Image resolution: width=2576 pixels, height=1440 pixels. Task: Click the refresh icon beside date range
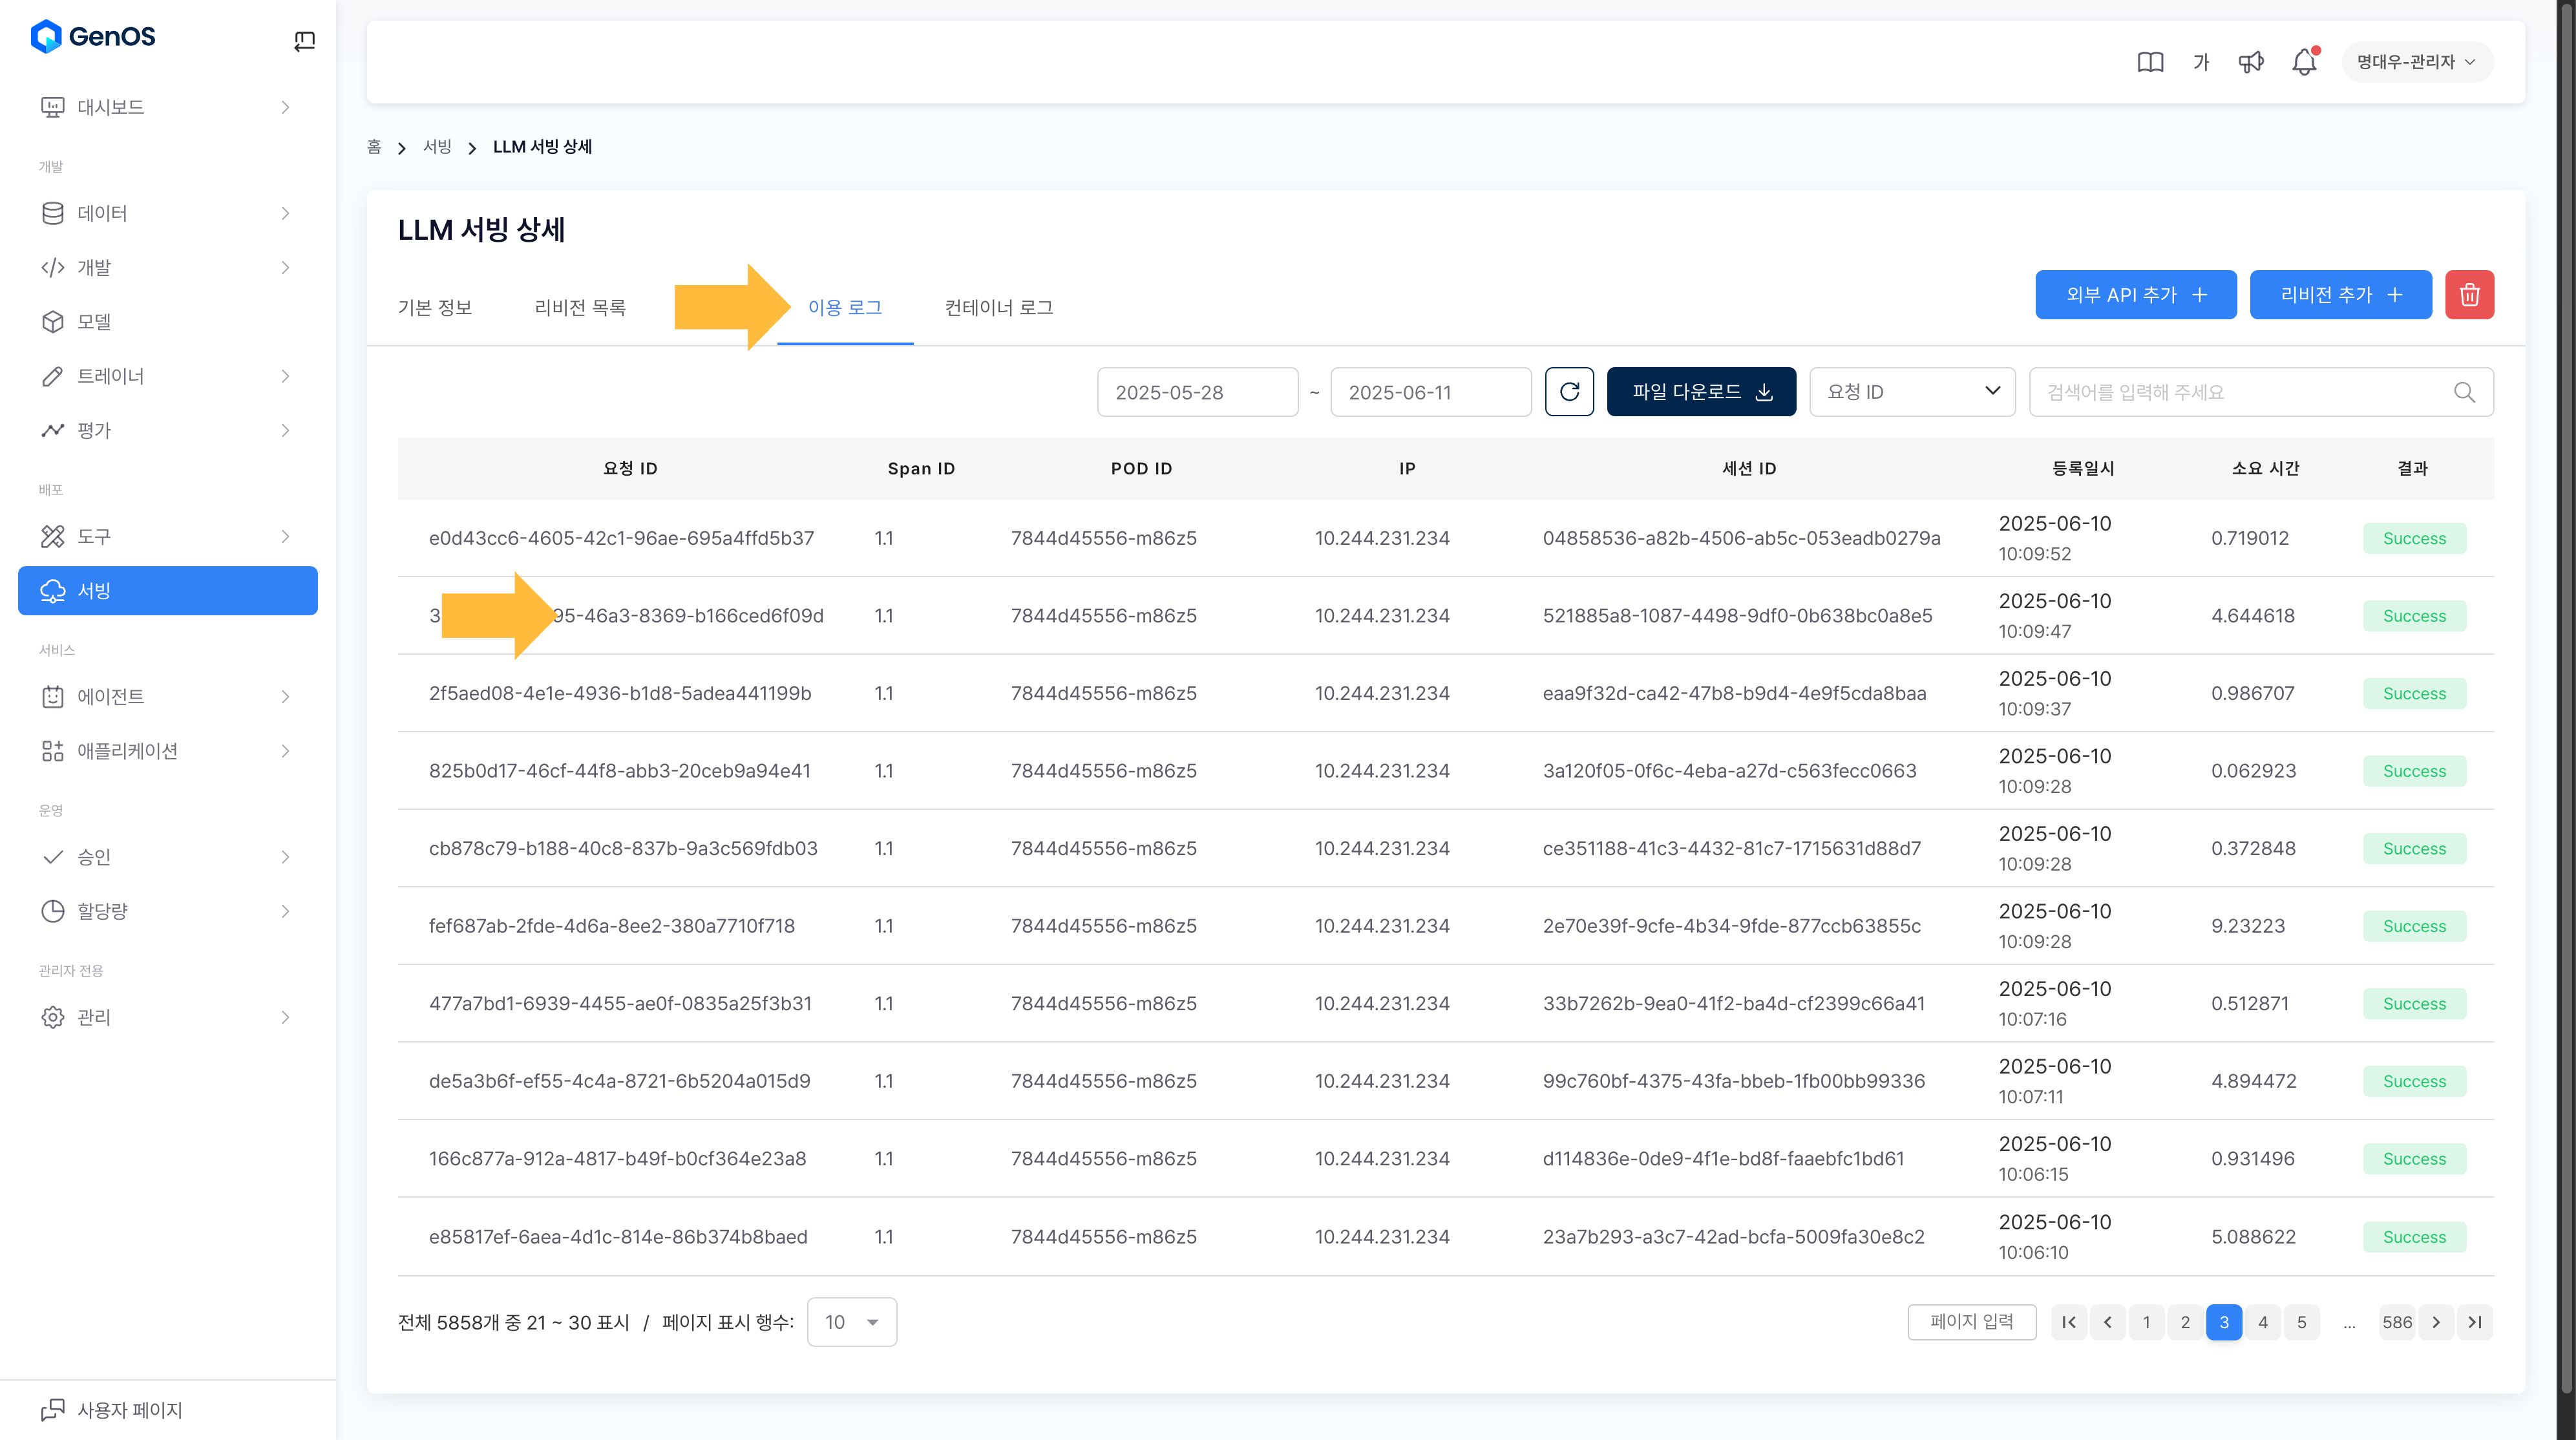tap(1569, 392)
